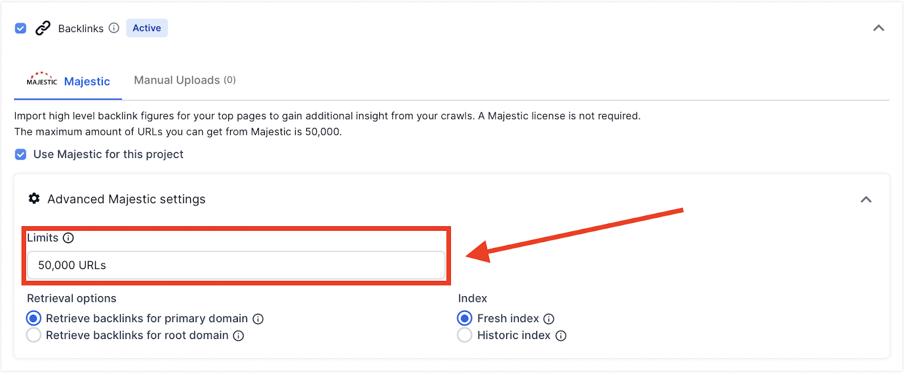Collapse Advanced Majestic settings panel

pos(866,200)
